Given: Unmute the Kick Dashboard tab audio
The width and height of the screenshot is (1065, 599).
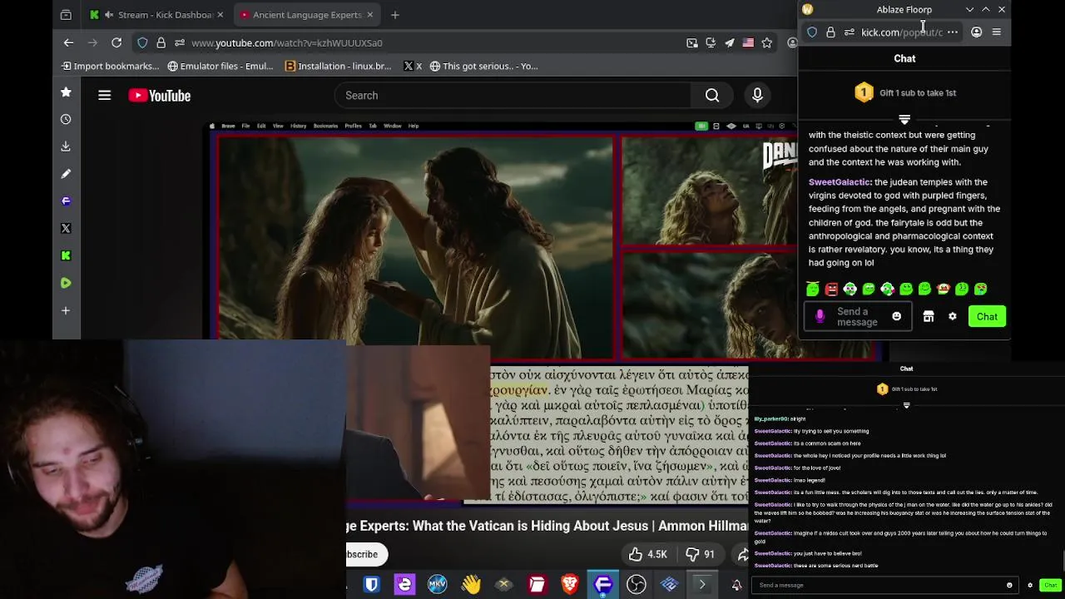Looking at the screenshot, I should click(109, 14).
